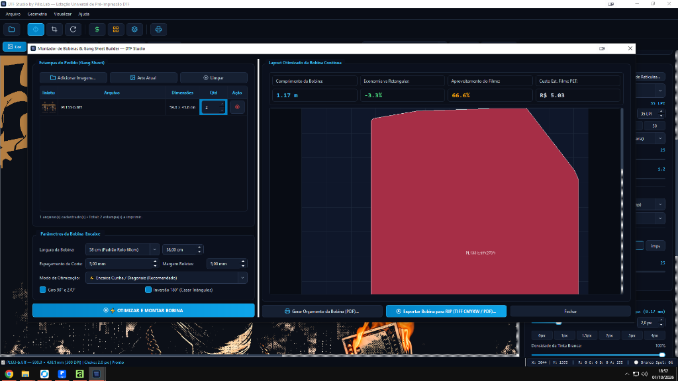678x381 pixels.
Task: Click the volume icon in system tray
Action: 644,374
